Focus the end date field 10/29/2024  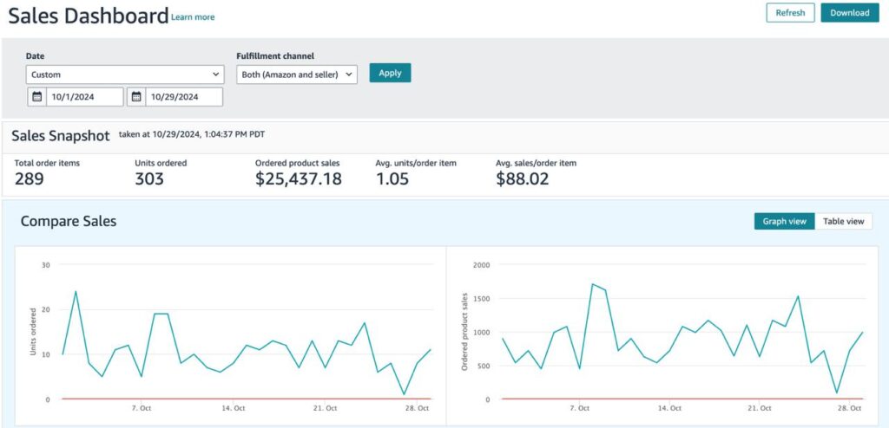pyautogui.click(x=182, y=97)
